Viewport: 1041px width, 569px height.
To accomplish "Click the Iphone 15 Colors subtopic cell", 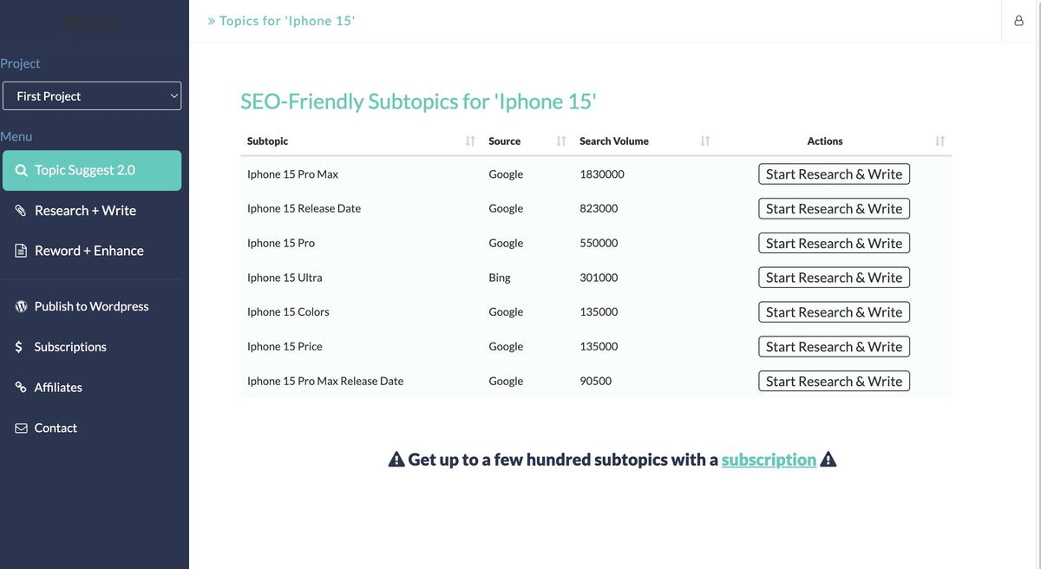I will coord(288,312).
